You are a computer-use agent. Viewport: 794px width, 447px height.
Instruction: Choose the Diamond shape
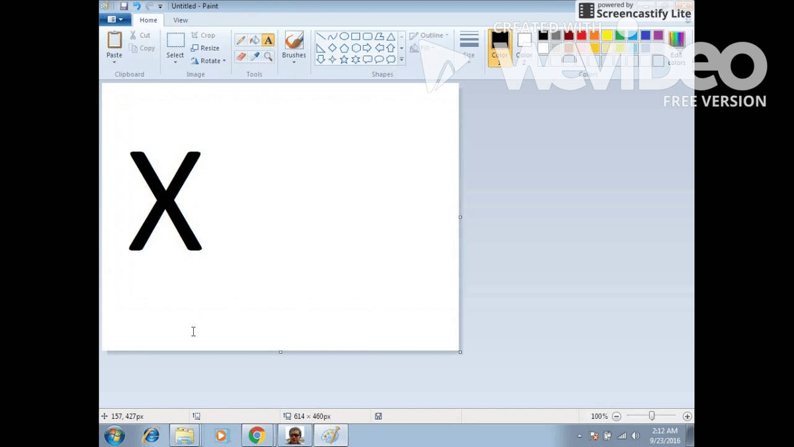tap(332, 48)
